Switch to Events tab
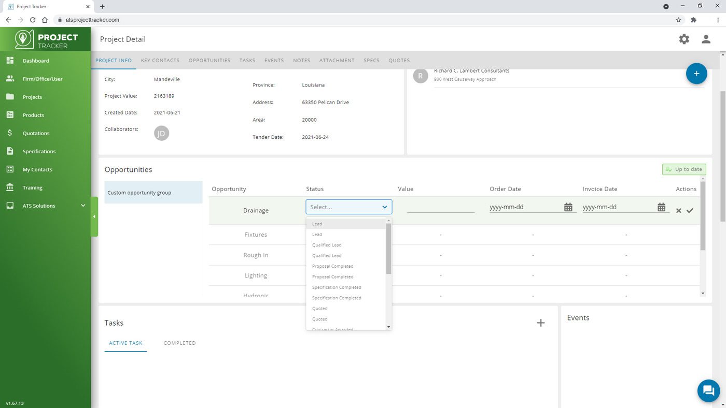The height and width of the screenshot is (408, 726). click(274, 61)
